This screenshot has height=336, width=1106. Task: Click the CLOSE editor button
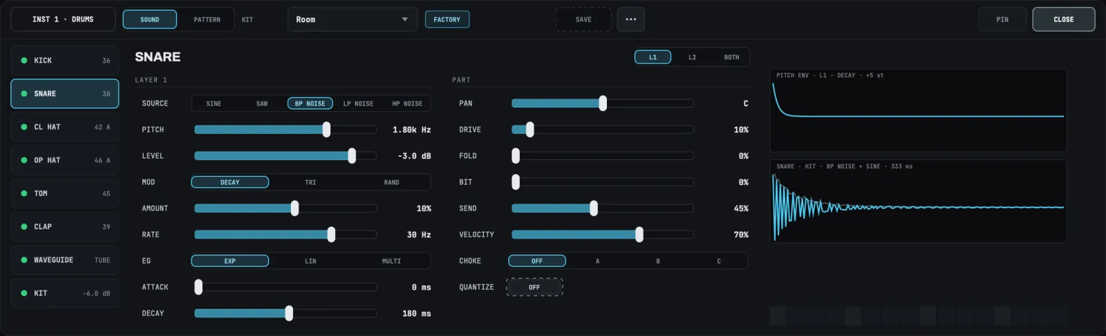(x=1064, y=19)
